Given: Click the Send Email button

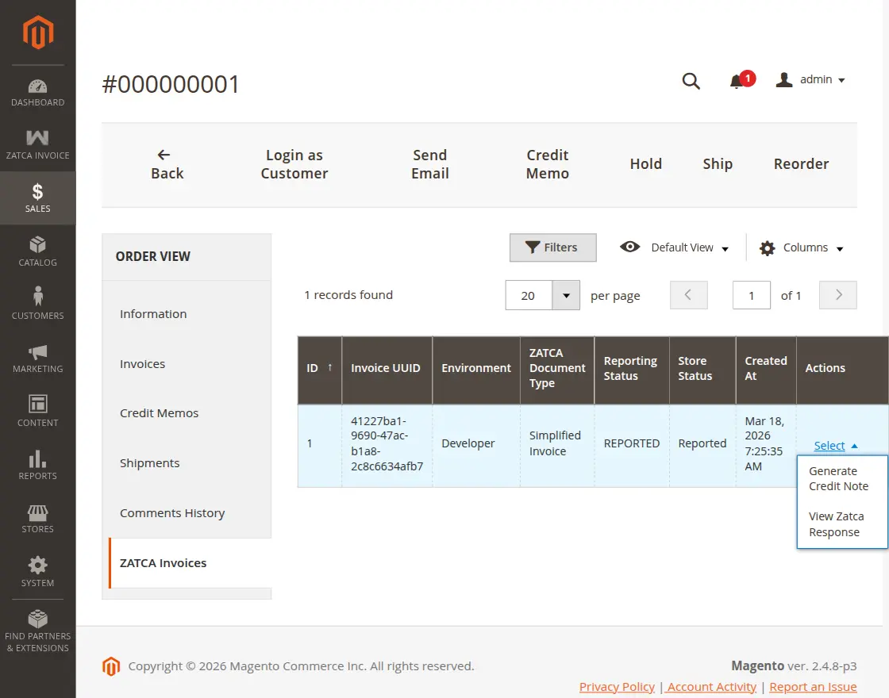Looking at the screenshot, I should pyautogui.click(x=429, y=164).
